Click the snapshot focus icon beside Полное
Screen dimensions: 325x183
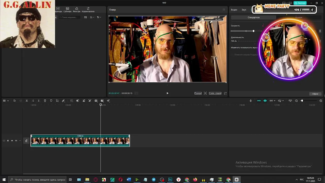tap(205, 93)
